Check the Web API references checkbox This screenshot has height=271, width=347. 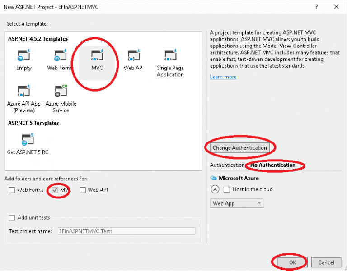pos(83,190)
